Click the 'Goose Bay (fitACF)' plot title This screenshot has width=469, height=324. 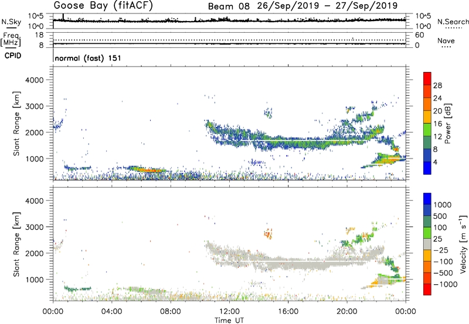click(x=103, y=6)
